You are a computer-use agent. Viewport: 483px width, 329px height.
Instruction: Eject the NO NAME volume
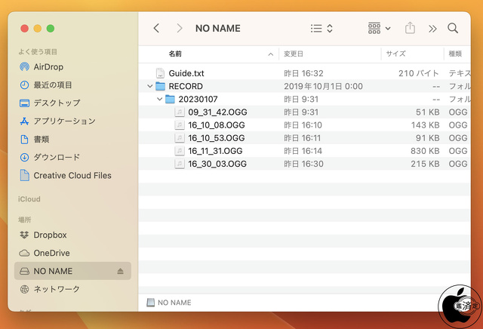point(120,271)
